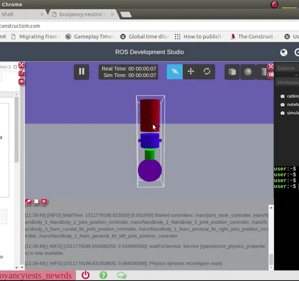Click the red power button
This screenshot has height=281, width=299.
(85, 276)
